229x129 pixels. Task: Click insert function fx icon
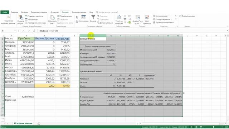tap(34, 31)
